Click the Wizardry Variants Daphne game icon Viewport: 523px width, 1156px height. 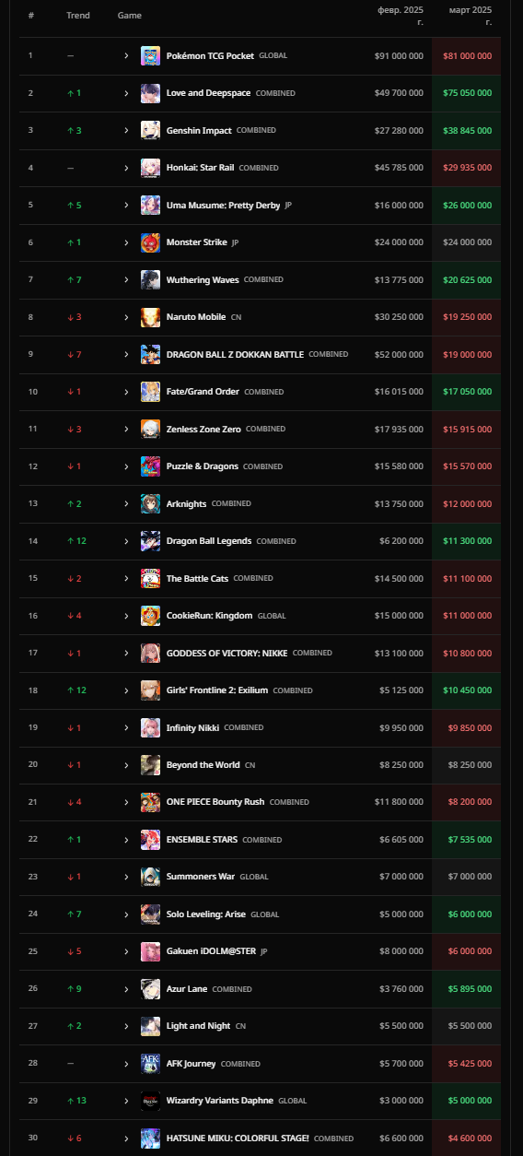click(150, 1101)
